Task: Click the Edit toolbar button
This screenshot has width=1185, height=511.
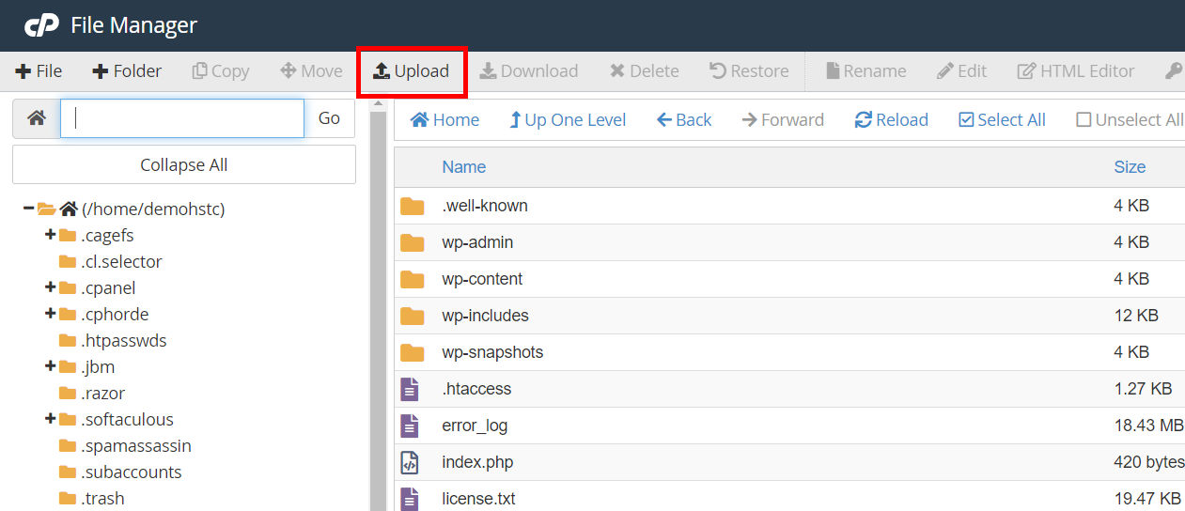Action: point(962,71)
